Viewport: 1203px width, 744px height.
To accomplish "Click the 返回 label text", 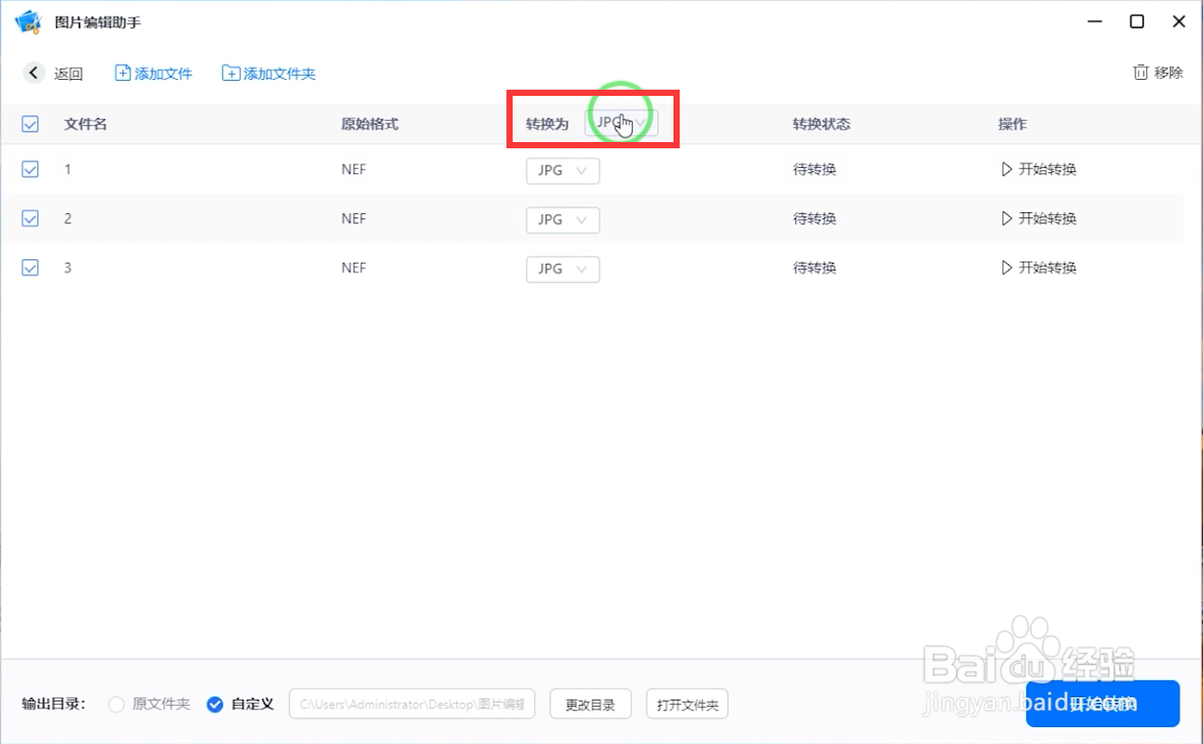I will tap(68, 74).
